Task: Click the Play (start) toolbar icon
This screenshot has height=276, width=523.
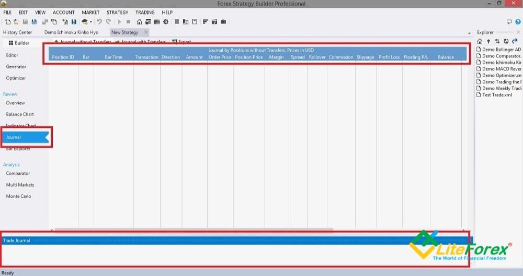Action: coord(119,22)
